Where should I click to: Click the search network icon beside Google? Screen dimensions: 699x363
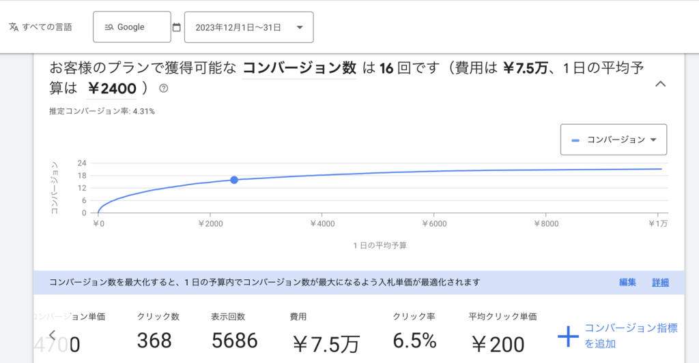[109, 27]
